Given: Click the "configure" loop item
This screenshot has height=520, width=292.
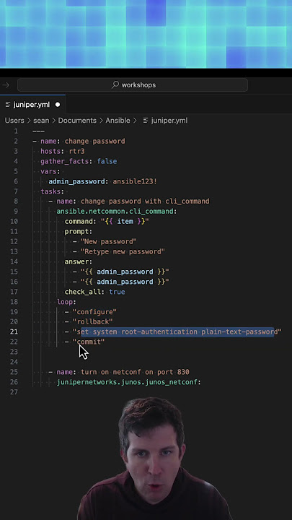Looking at the screenshot, I should click(x=94, y=312).
